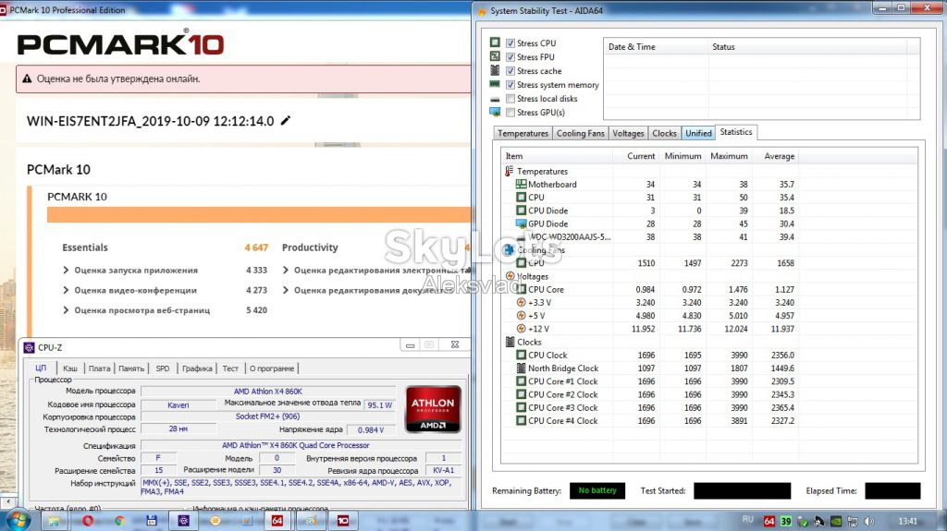Enable the Stress local disks checkbox
Viewport: 947px width, 531px height.
pos(510,99)
